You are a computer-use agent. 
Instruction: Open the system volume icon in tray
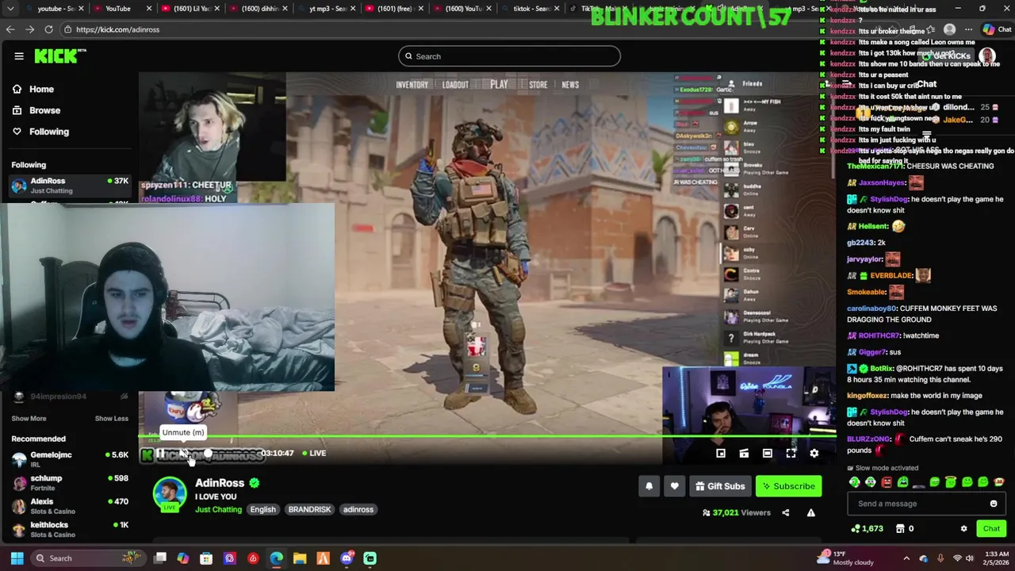click(x=969, y=558)
